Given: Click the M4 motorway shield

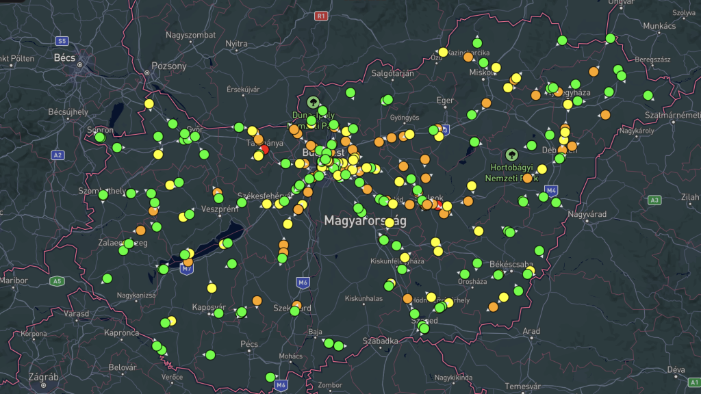Looking at the screenshot, I should (x=552, y=189).
